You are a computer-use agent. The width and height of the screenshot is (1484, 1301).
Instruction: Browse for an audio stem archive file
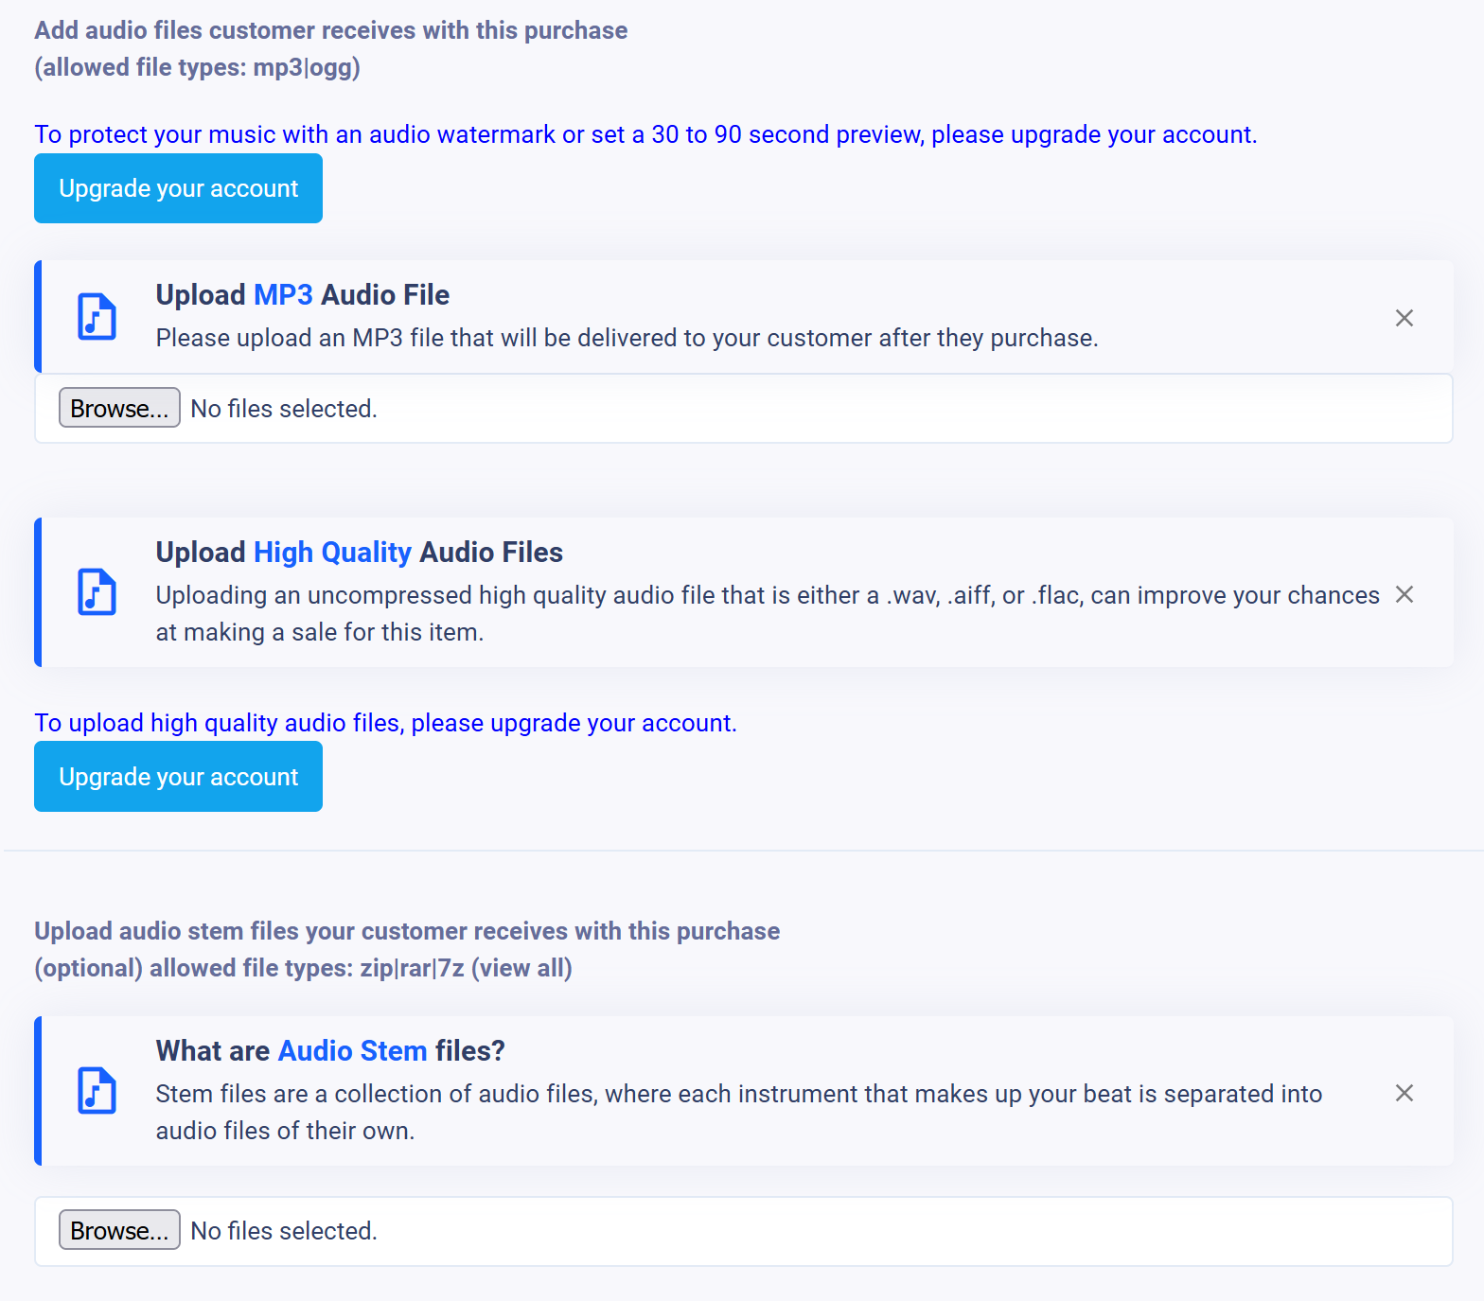point(119,1230)
